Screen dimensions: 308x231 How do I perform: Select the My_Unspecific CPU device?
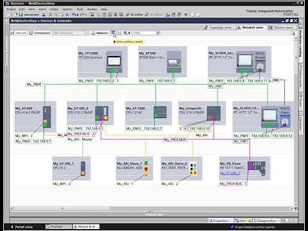coord(202,114)
